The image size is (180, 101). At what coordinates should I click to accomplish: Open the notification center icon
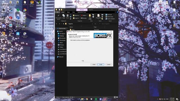[177, 99]
